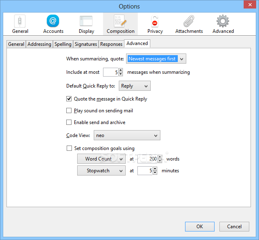The height and width of the screenshot is (240, 259).
Task: Select the Composition options category
Action: pyautogui.click(x=120, y=24)
